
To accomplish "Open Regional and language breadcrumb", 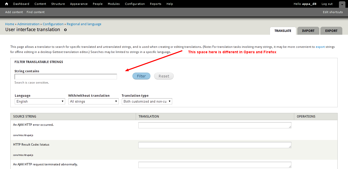I will [x=84, y=24].
